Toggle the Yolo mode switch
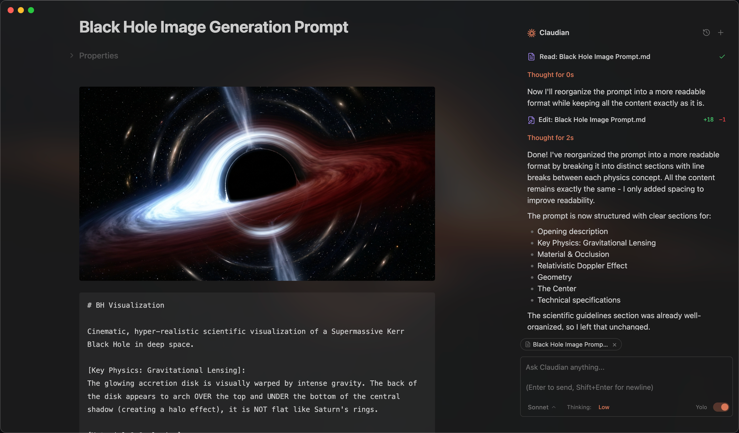 [x=721, y=407]
